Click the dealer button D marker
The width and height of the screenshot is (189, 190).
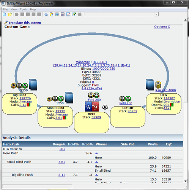click(x=105, y=107)
